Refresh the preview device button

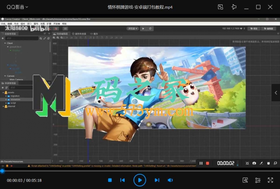(150, 28)
